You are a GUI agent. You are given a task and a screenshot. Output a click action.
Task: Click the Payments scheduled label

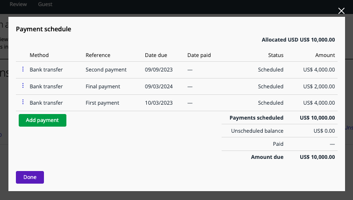(x=256, y=118)
